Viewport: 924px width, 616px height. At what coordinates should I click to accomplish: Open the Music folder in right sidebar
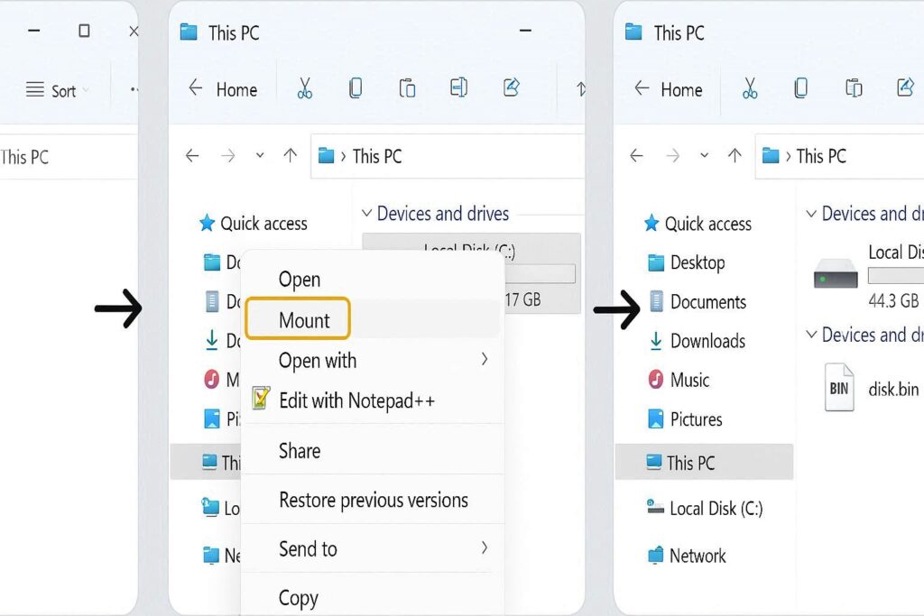coord(689,380)
